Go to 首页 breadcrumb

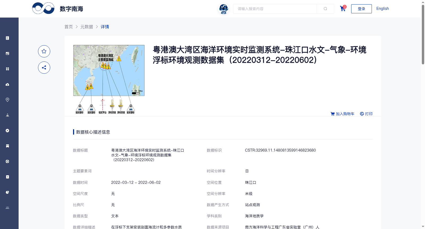(69, 27)
